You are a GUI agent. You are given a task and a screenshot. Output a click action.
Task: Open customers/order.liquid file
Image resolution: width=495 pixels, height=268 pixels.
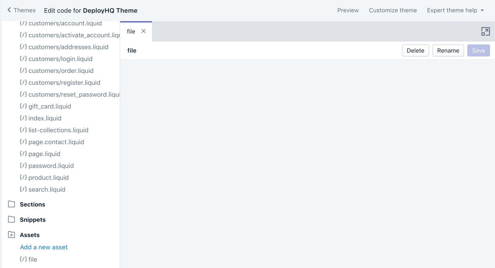pyautogui.click(x=61, y=71)
